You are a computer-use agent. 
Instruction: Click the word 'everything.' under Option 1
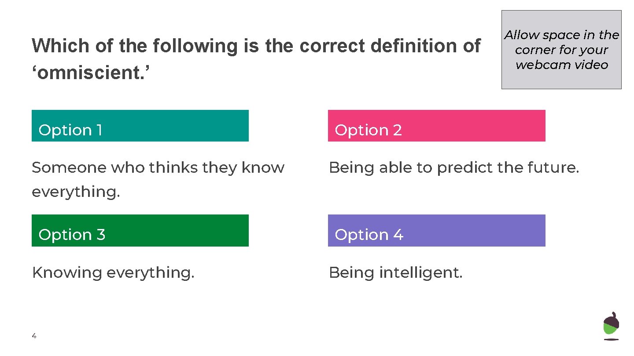75,192
